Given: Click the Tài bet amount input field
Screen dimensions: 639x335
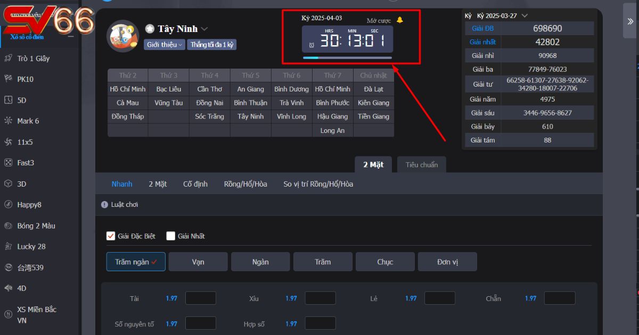Looking at the screenshot, I should point(200,298).
